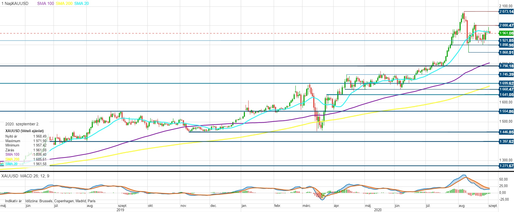
Task: Select the 1 554,86 price level label
Action: tap(506, 111)
